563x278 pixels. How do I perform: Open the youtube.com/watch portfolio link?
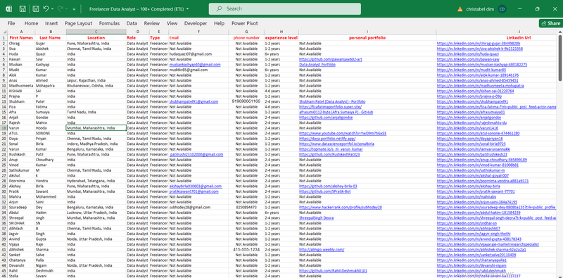(x=343, y=133)
